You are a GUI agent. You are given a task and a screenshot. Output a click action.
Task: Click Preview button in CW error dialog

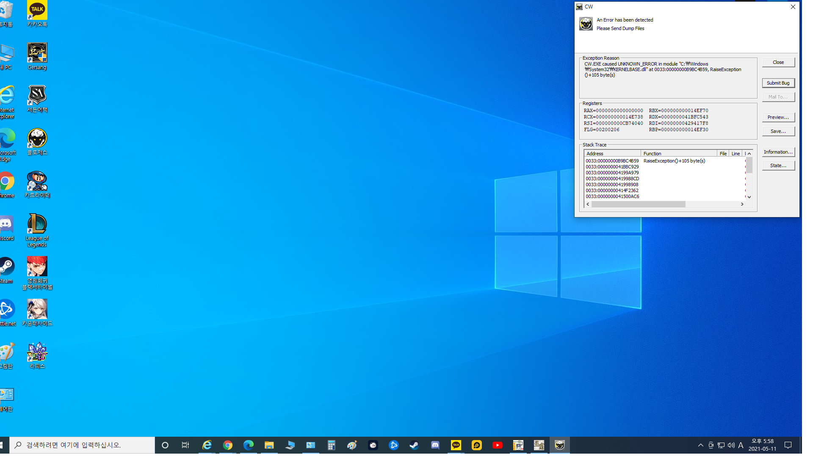click(778, 117)
